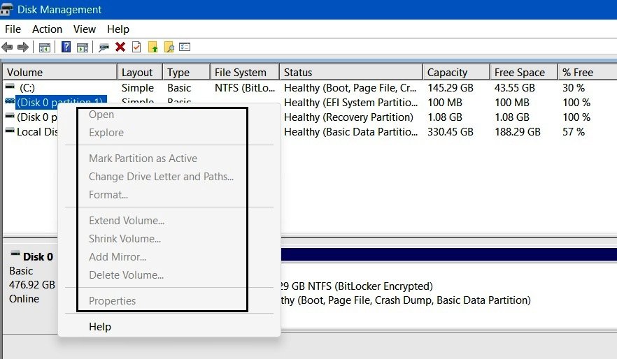Sort by the % Free column header
This screenshot has width=617, height=359.
(x=587, y=72)
